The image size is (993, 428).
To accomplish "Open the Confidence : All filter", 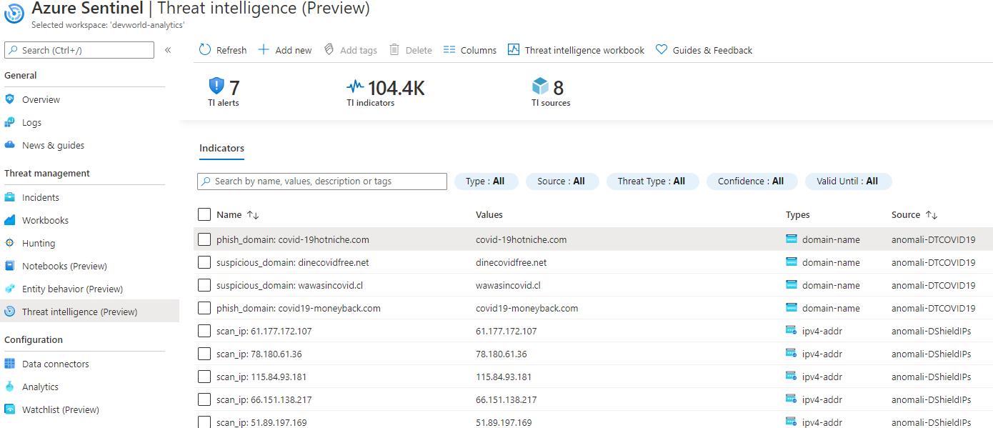I will 751,181.
